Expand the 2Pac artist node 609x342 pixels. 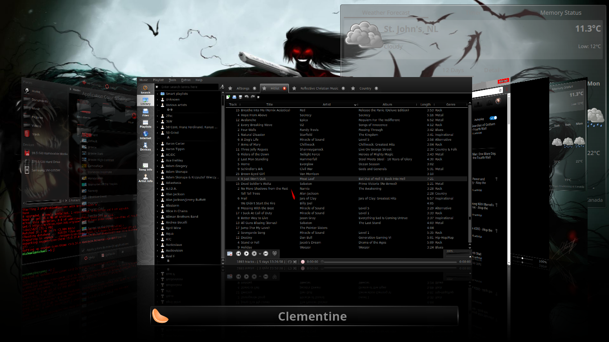[157, 115]
